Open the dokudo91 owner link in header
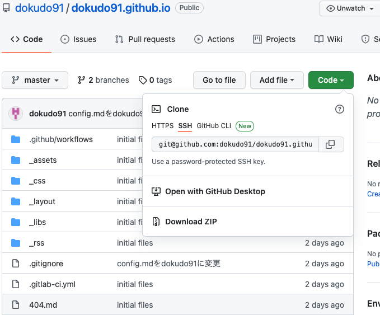Screen dimensions: 380x315 (x=39, y=8)
